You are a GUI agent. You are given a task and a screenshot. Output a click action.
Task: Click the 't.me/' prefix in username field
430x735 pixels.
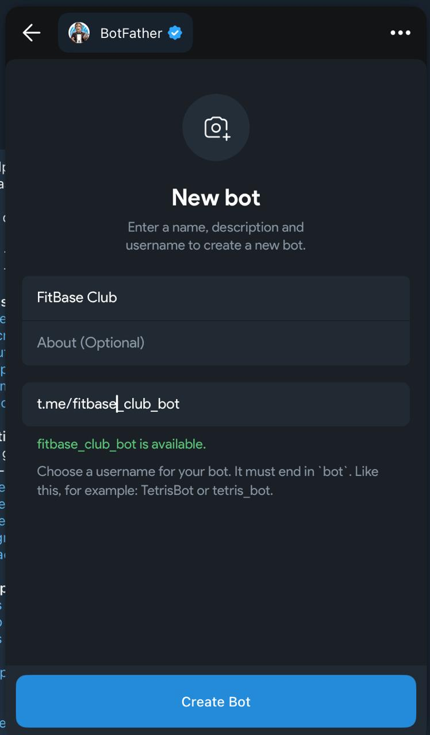pyautogui.click(x=54, y=404)
